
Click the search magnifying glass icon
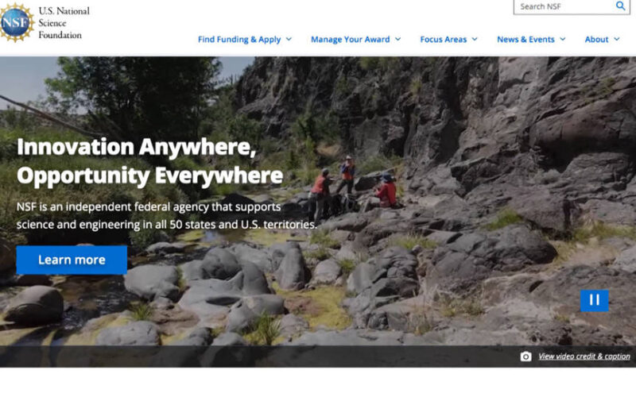(620, 6)
